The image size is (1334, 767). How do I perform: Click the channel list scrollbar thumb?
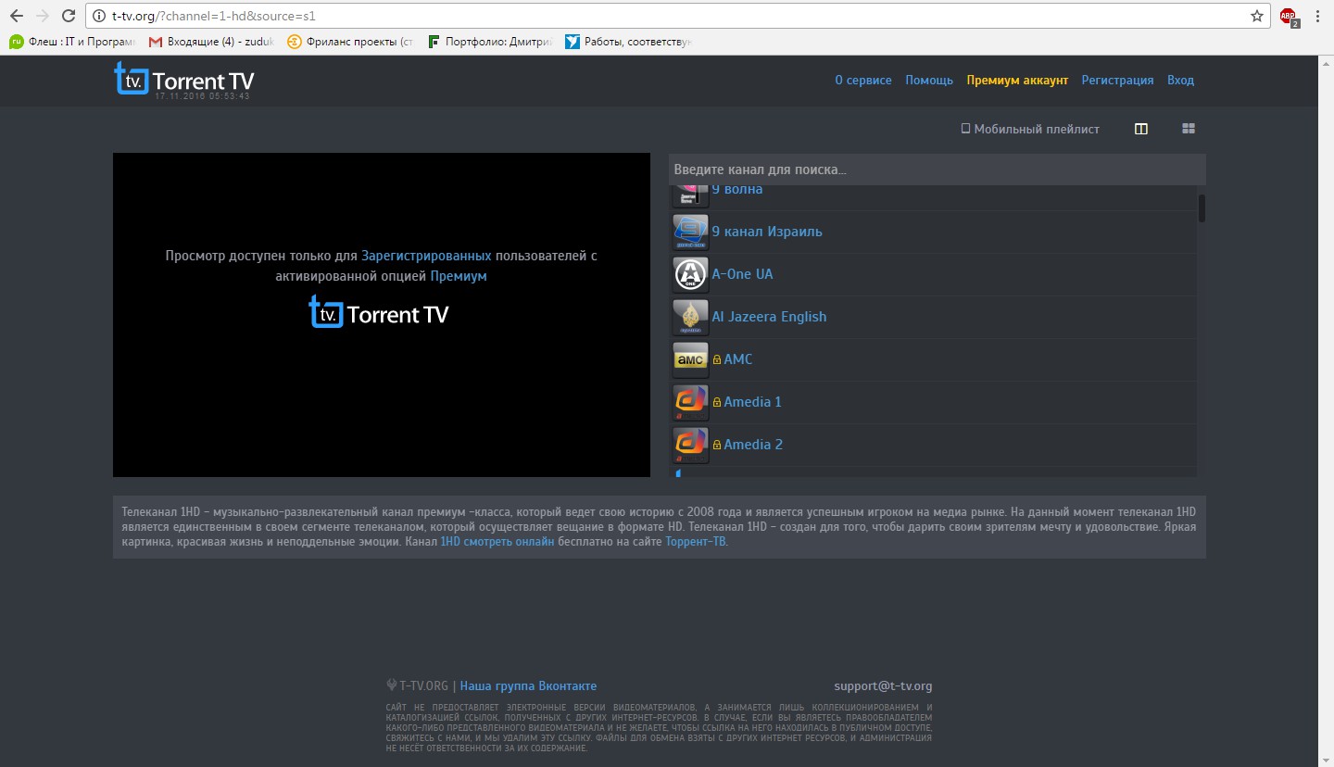click(1202, 208)
